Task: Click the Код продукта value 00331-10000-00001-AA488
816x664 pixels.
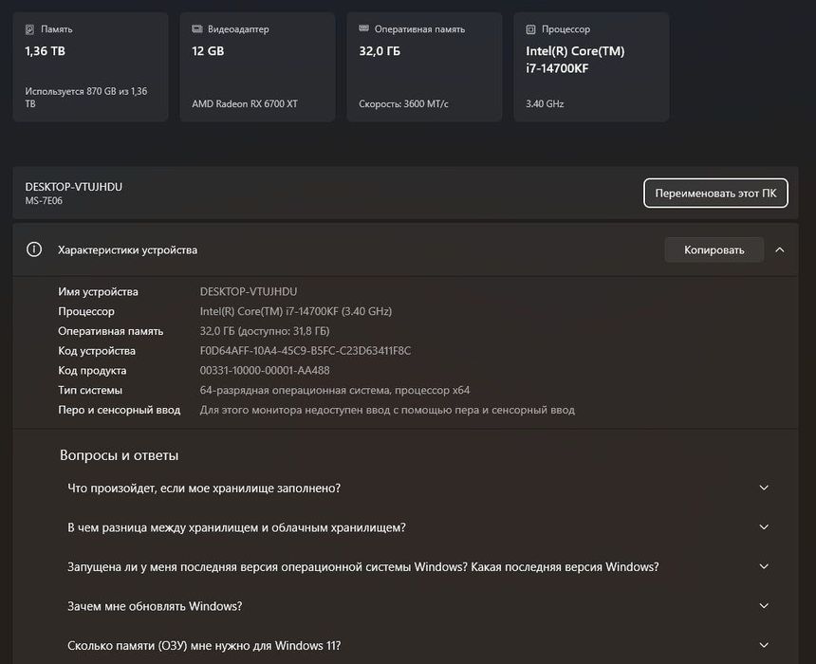Action: click(x=265, y=371)
